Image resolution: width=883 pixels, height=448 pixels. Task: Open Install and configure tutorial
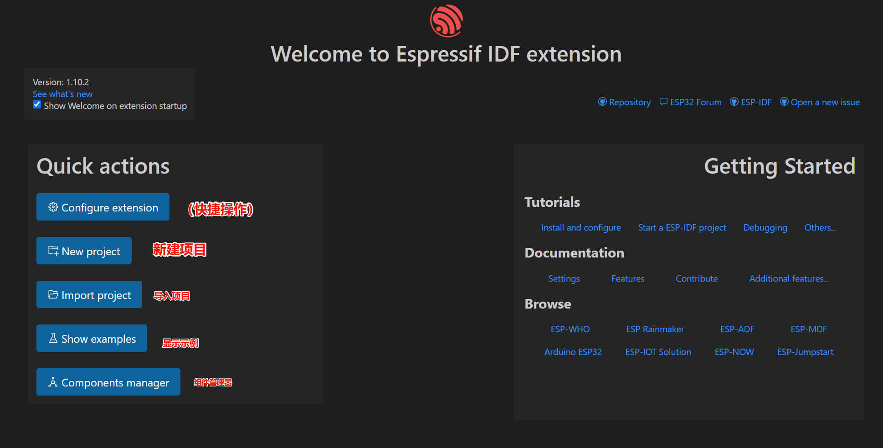581,227
